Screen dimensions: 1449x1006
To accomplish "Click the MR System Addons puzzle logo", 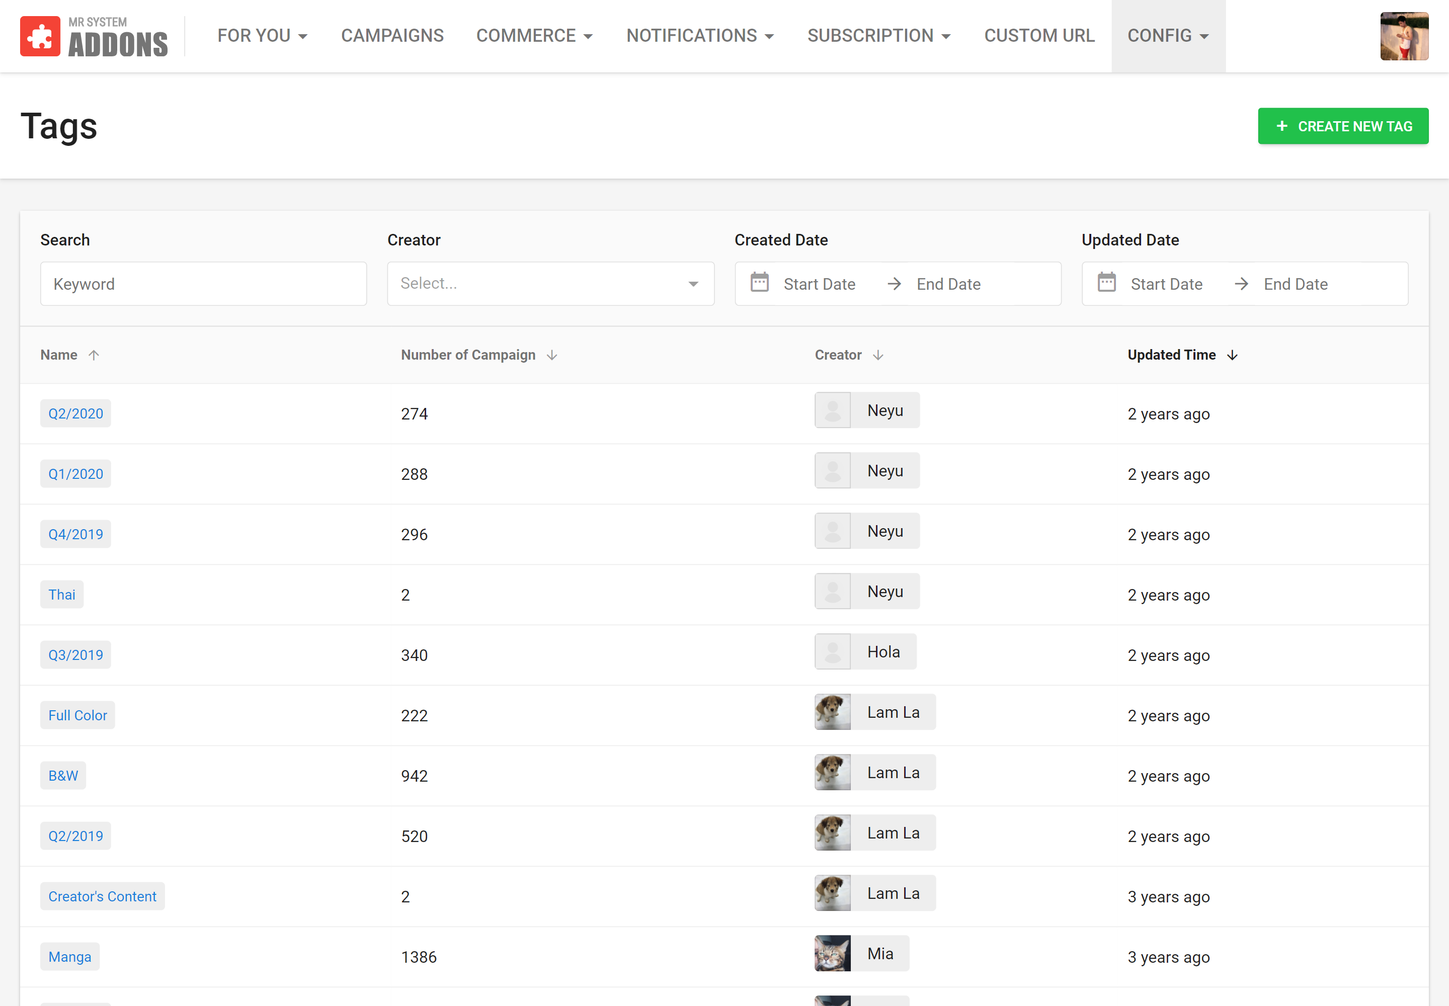I will (x=40, y=37).
